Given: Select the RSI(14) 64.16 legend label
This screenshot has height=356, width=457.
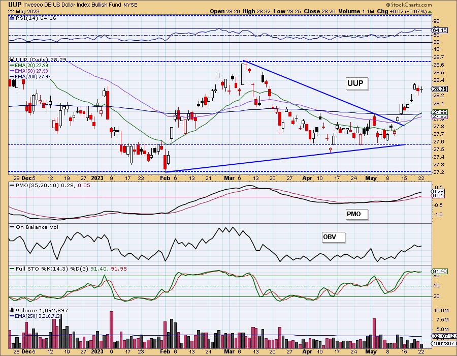Looking at the screenshot, I should pos(35,18).
